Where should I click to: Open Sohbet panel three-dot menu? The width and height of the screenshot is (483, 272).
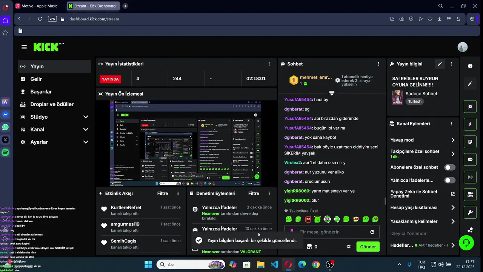pos(378,64)
